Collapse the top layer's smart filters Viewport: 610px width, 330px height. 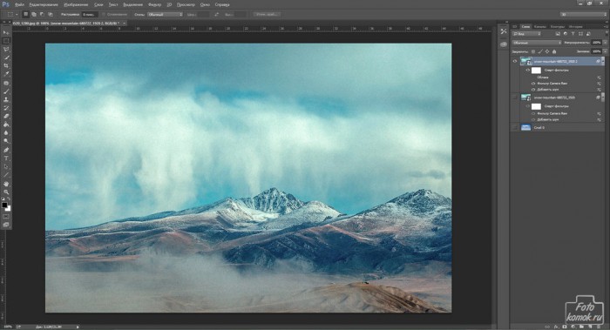click(603, 62)
